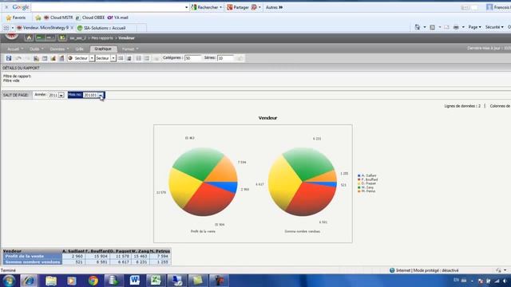
Task: Open the IE Page menu dropdown
Action: click(x=474, y=27)
